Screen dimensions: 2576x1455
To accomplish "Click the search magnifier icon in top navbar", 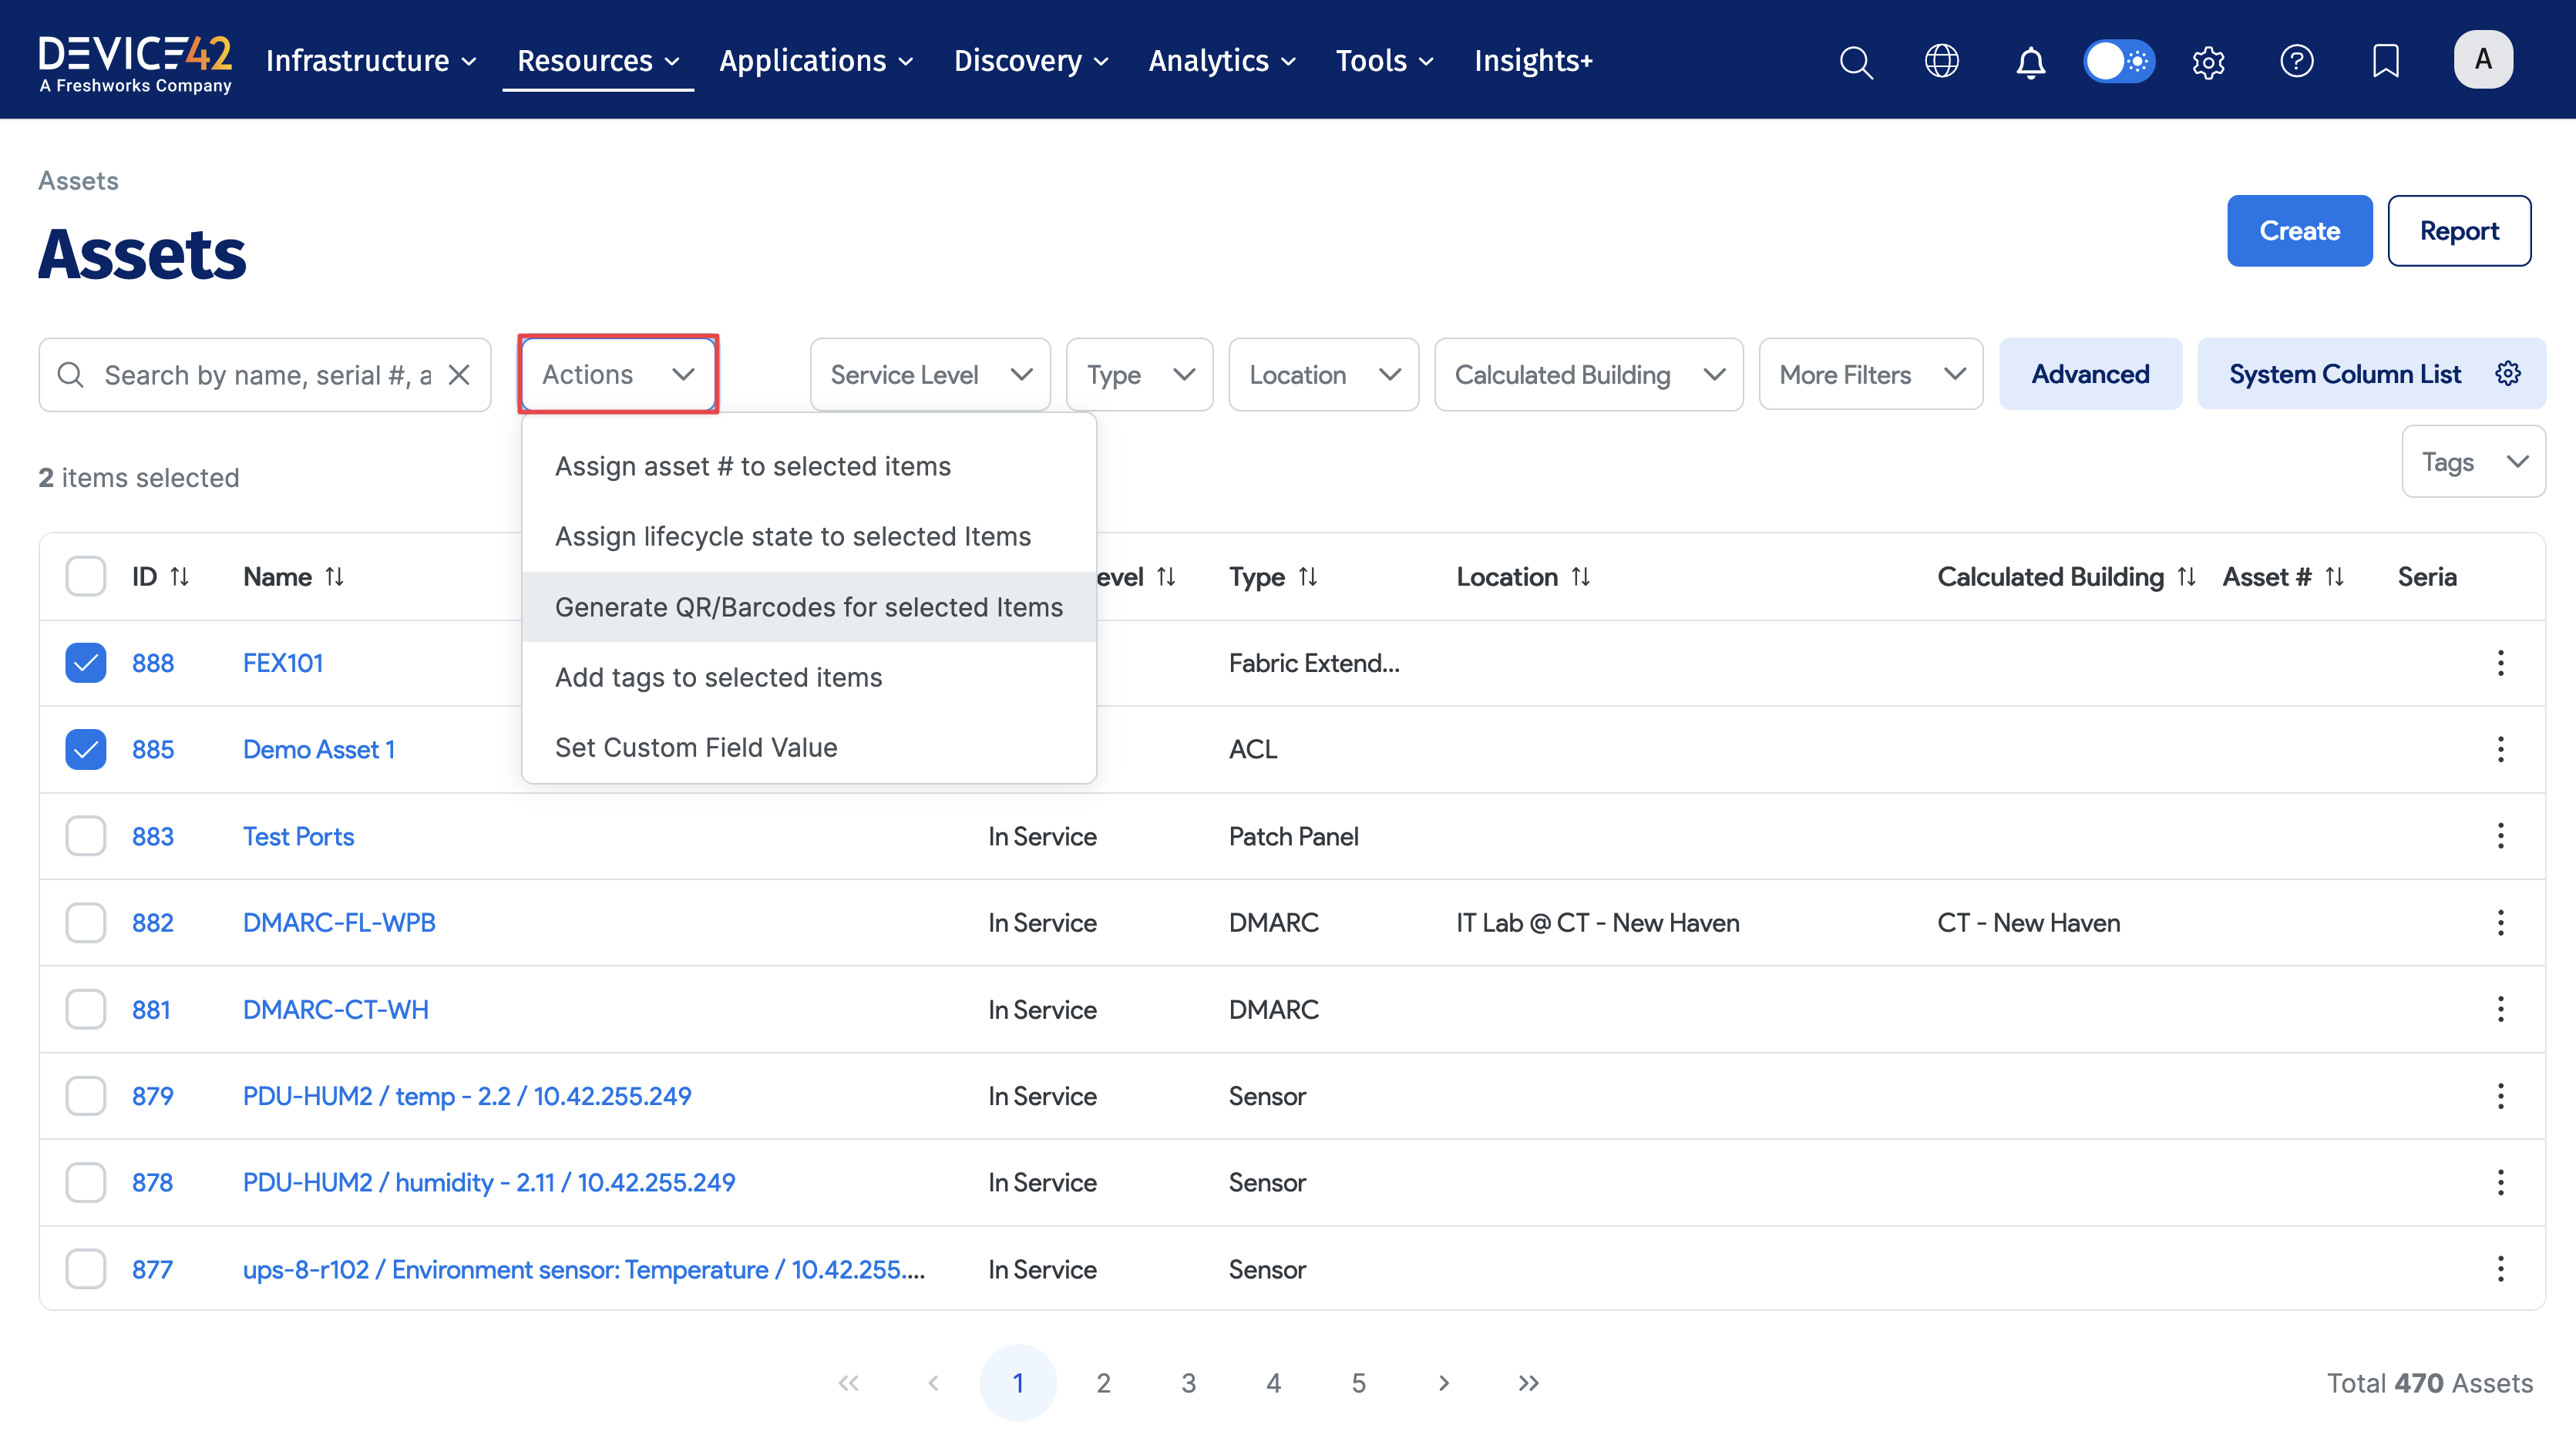I will pos(1855,61).
